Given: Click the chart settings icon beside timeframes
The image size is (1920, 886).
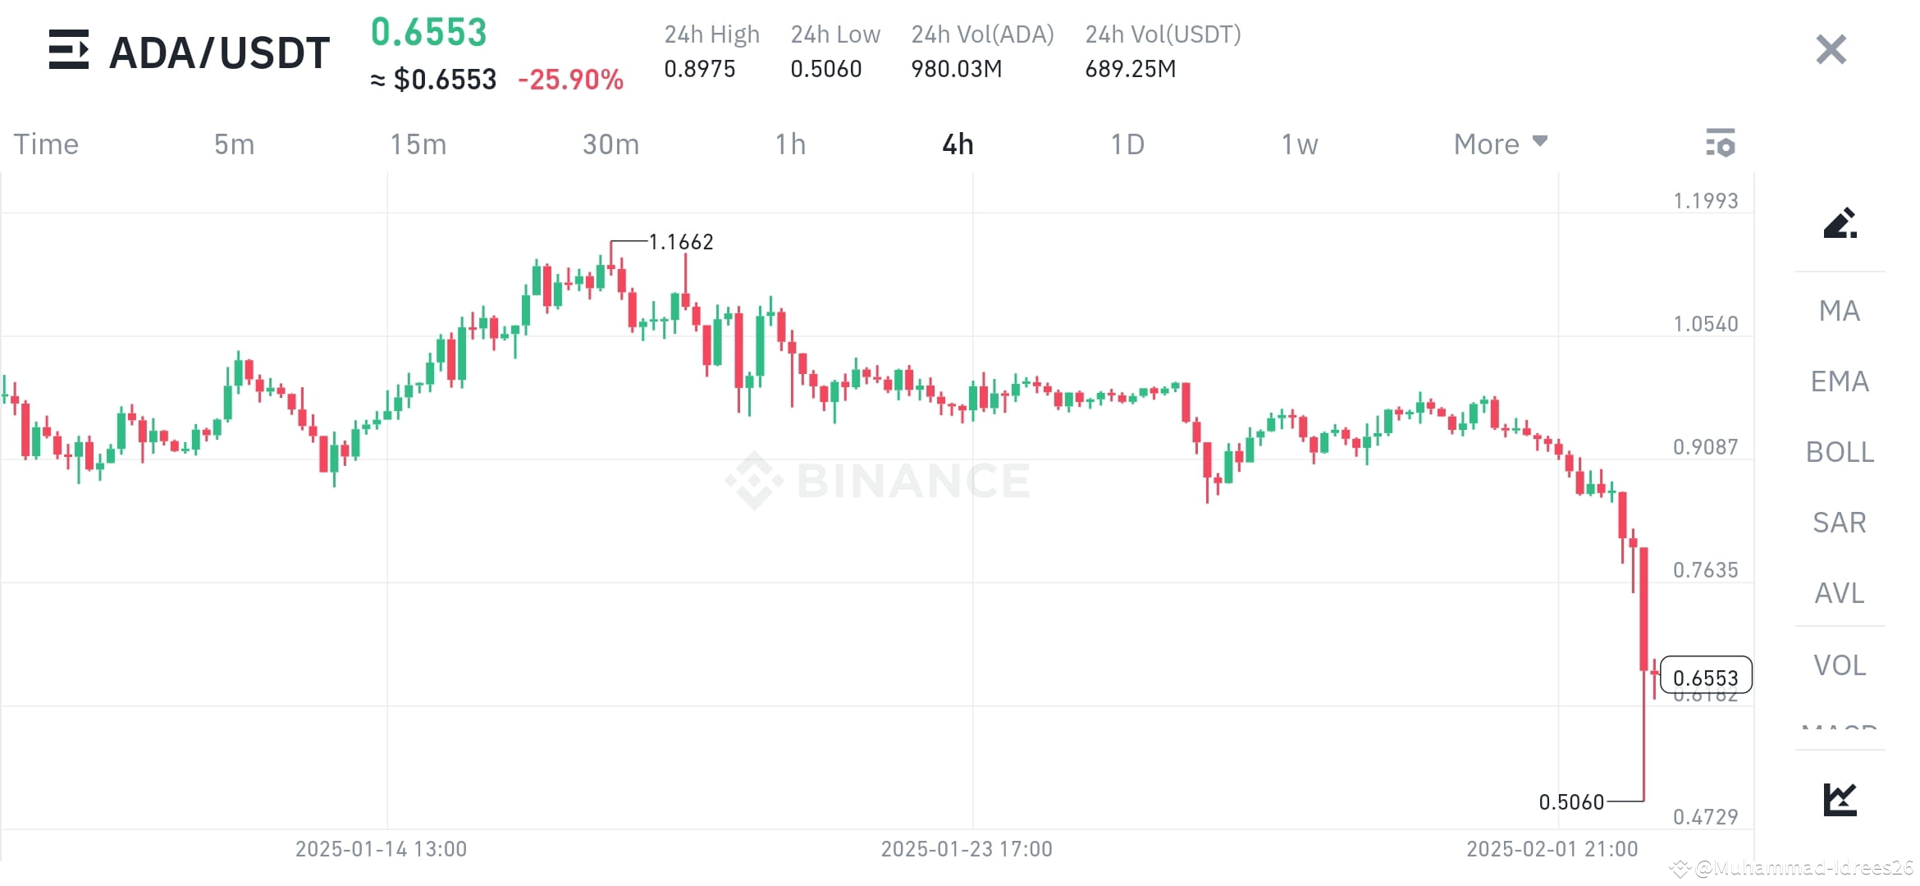Looking at the screenshot, I should (x=1721, y=144).
